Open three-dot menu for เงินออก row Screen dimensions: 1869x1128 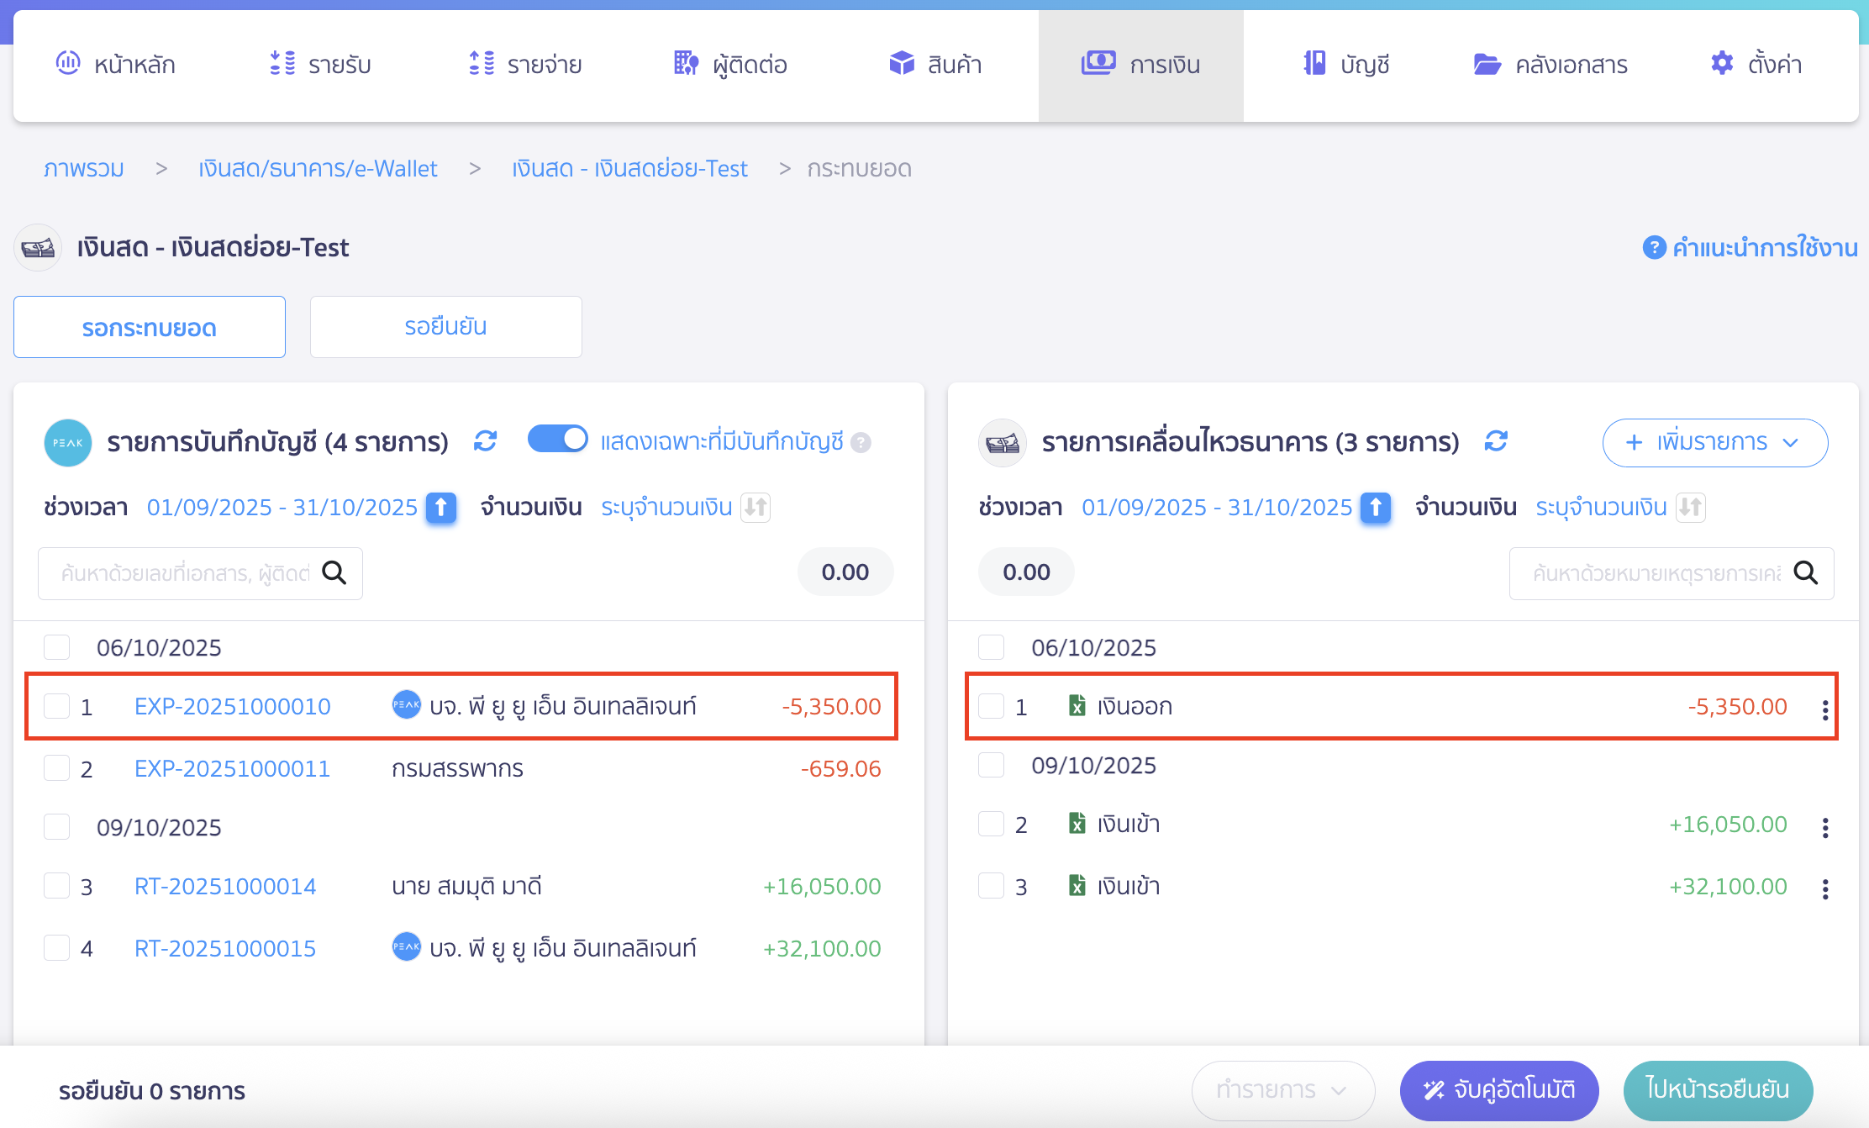point(1824,710)
